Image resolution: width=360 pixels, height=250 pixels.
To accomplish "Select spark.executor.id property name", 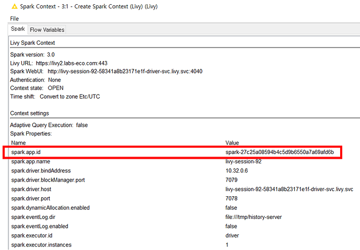I will [x=32, y=235].
